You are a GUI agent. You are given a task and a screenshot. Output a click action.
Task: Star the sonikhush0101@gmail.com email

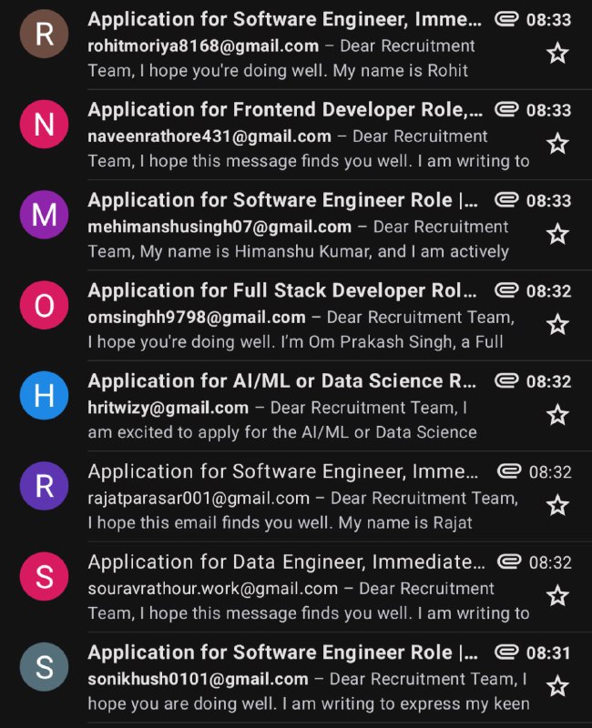coord(557,686)
